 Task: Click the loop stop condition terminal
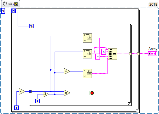click(x=92, y=93)
